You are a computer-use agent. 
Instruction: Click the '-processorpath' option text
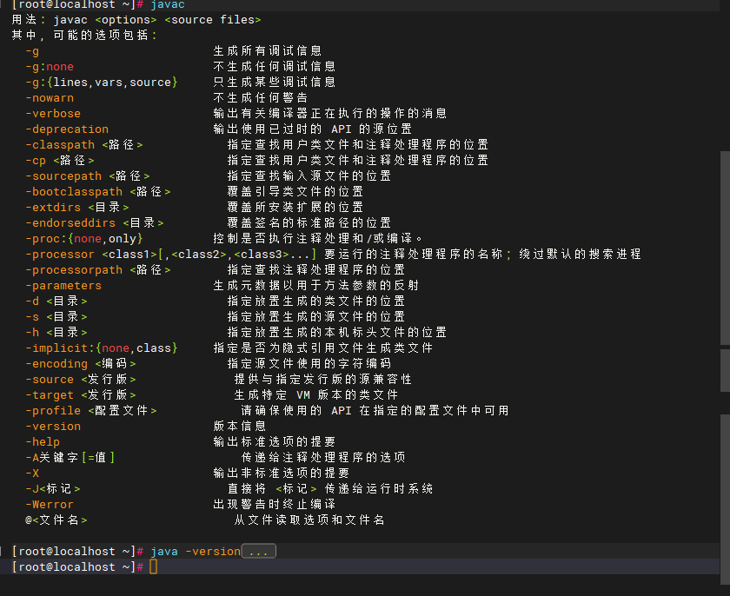[x=74, y=269]
